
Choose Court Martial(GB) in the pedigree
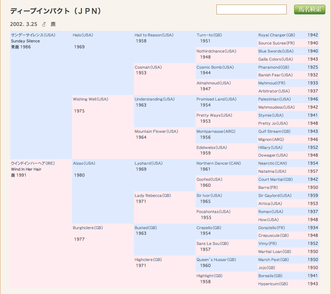[x=275, y=179]
